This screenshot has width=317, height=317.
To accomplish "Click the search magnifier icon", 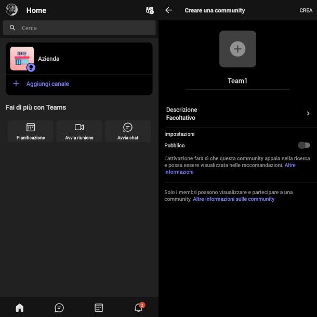I will pos(12,27).
